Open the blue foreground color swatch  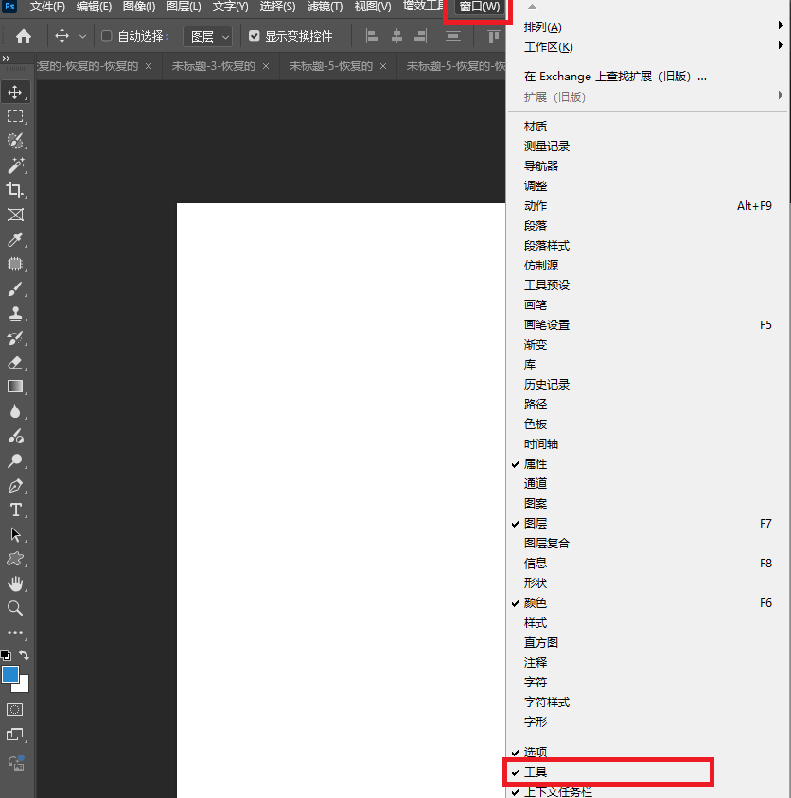tap(10, 674)
